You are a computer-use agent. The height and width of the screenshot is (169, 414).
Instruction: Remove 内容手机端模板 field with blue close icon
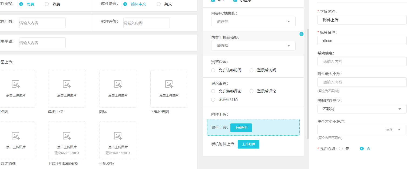point(302,34)
